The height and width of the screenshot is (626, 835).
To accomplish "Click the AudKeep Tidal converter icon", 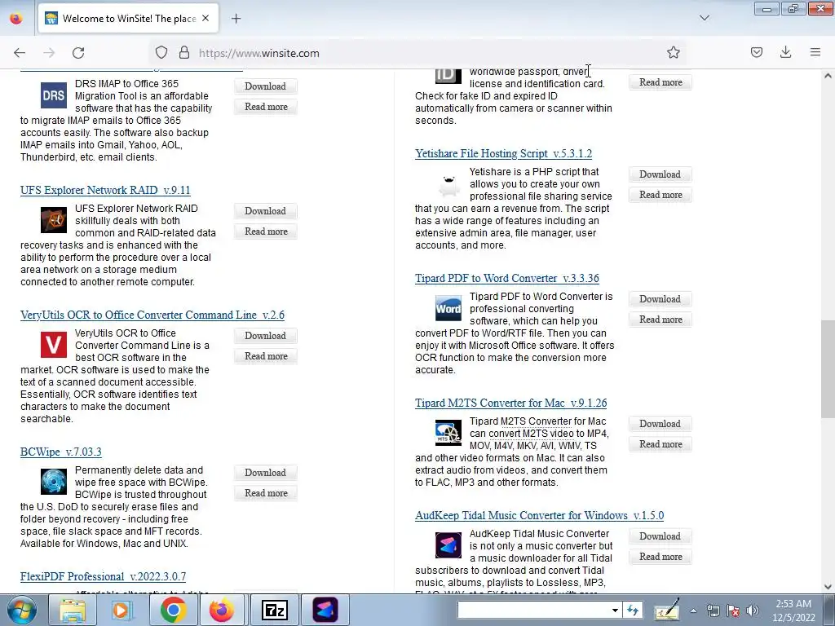I will point(448,545).
